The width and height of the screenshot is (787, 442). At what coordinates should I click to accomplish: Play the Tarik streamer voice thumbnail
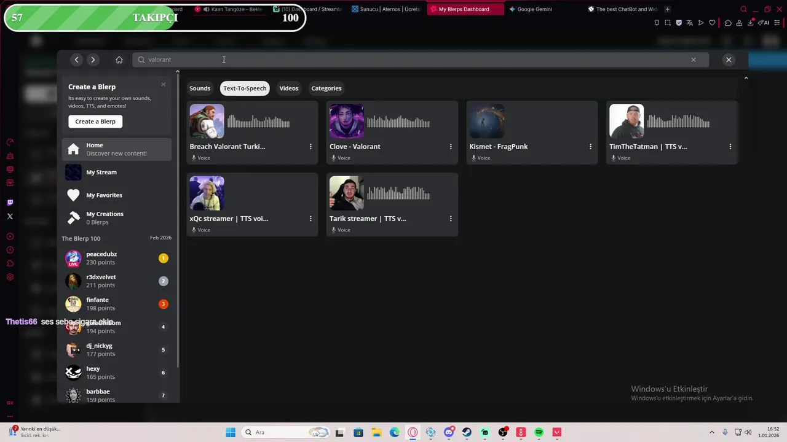[347, 193]
